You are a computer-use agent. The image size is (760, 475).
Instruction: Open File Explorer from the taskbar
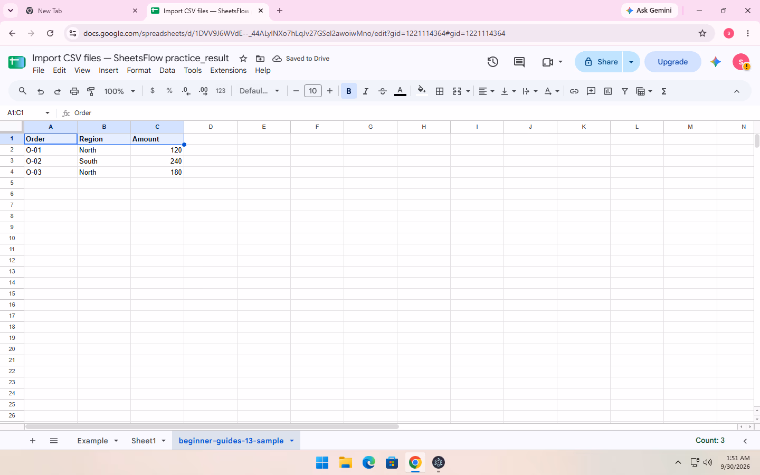[346, 463]
